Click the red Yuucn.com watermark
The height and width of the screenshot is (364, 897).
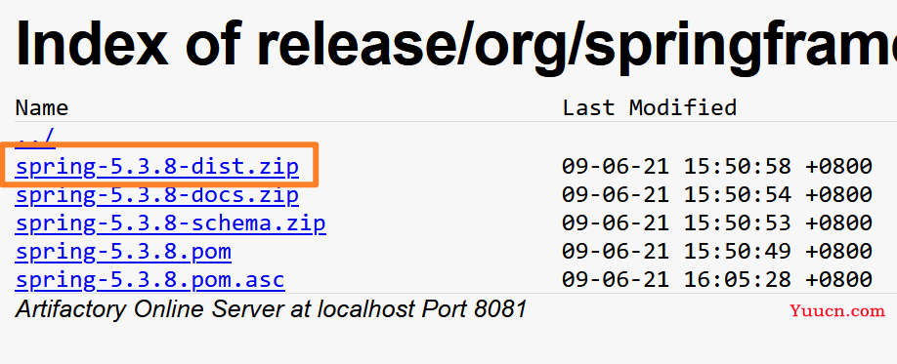[x=837, y=311]
